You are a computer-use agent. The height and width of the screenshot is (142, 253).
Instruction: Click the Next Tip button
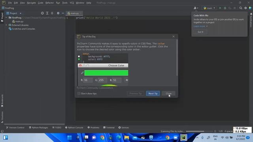click(153, 93)
